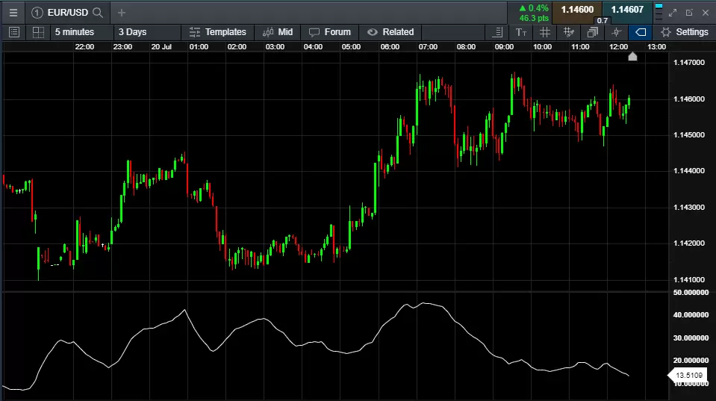The height and width of the screenshot is (401, 716).
Task: Toggle the highlighted price label tag
Action: 640,32
